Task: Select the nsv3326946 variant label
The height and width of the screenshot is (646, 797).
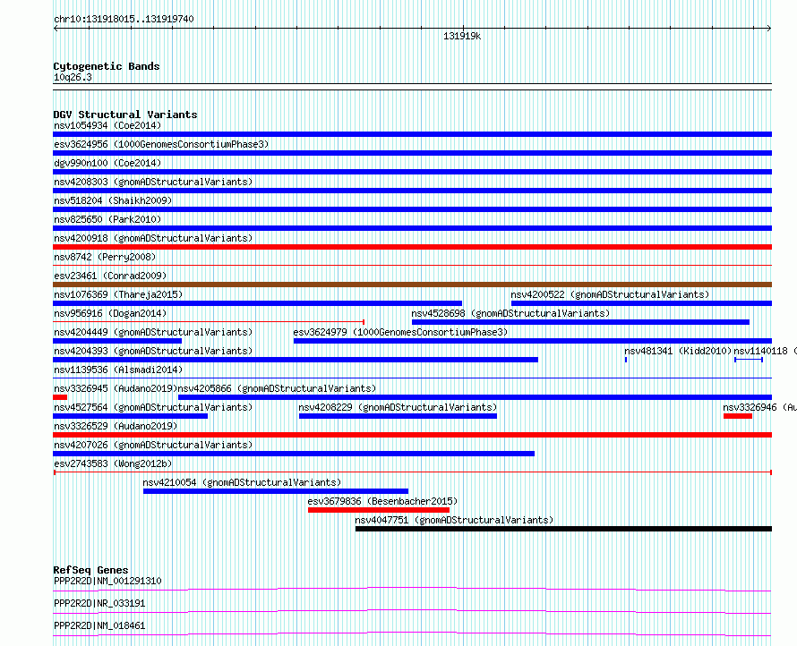Action: 760,407
